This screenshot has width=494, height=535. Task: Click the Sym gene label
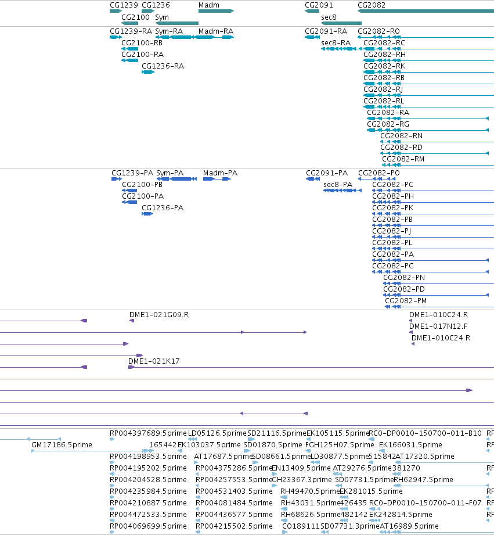(x=162, y=17)
